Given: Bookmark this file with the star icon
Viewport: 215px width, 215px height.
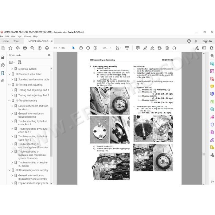Looking at the screenshot, I should [x=10, y=48].
